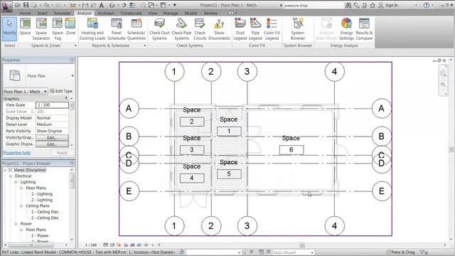Expand the Reports & Schedules panel arrow

coord(145,46)
